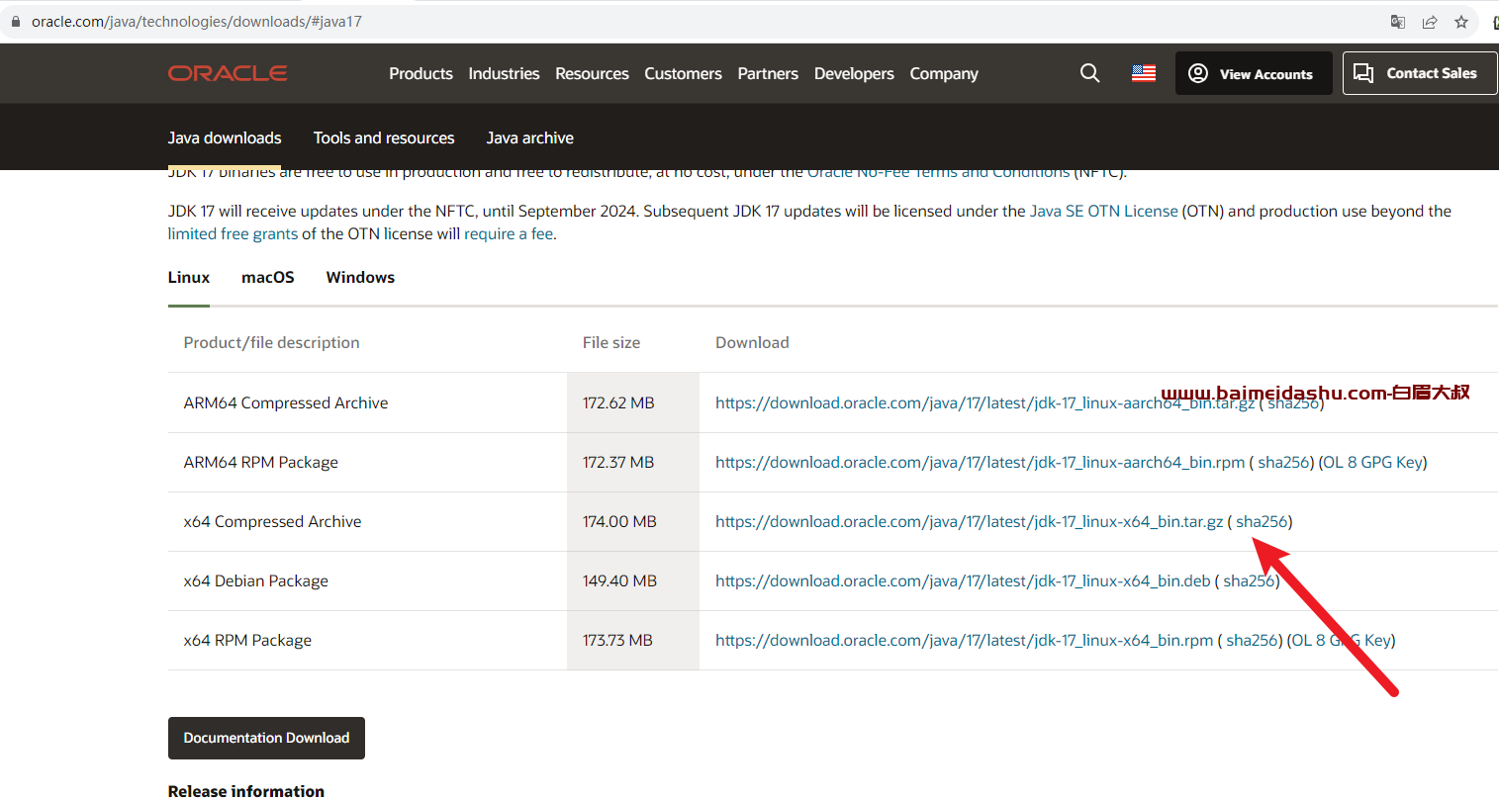This screenshot has width=1499, height=800.
Task: Click the 'x64 RPM Package' cell
Action: (247, 640)
